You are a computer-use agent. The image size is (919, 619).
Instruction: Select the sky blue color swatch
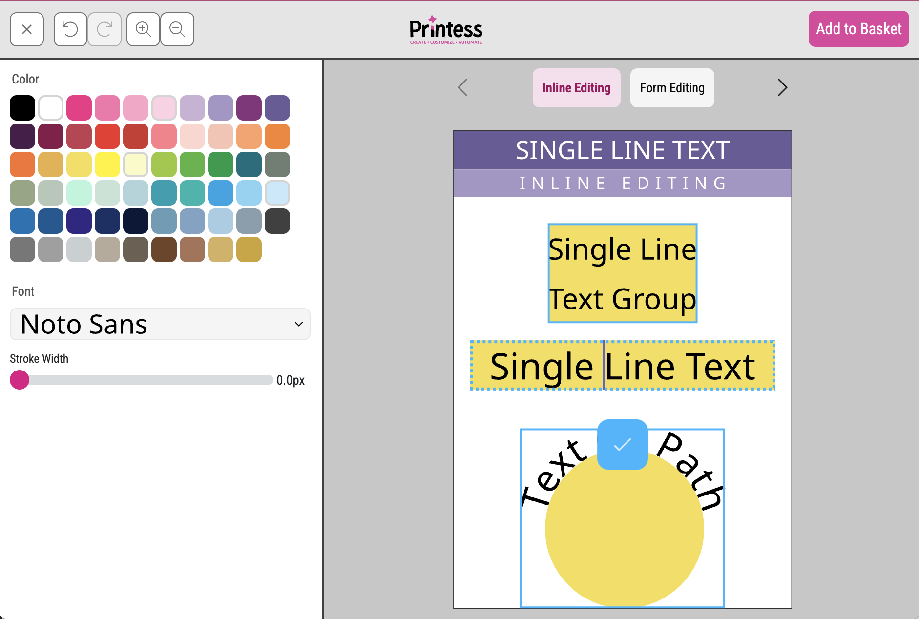[x=221, y=193]
